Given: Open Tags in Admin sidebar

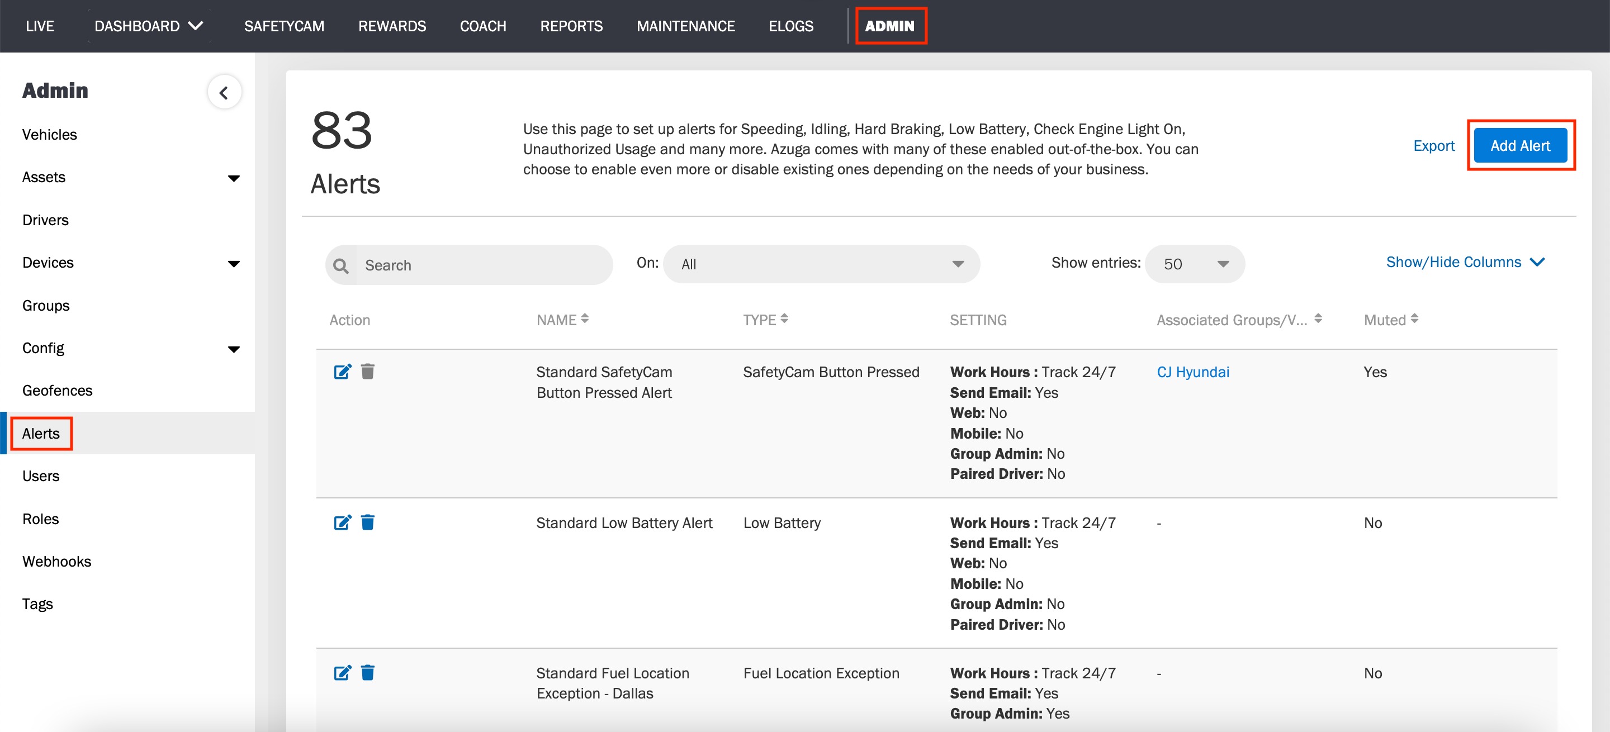Looking at the screenshot, I should [37, 604].
